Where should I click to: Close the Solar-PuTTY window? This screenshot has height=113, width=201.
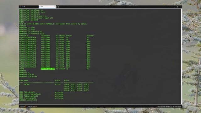click(x=181, y=7)
